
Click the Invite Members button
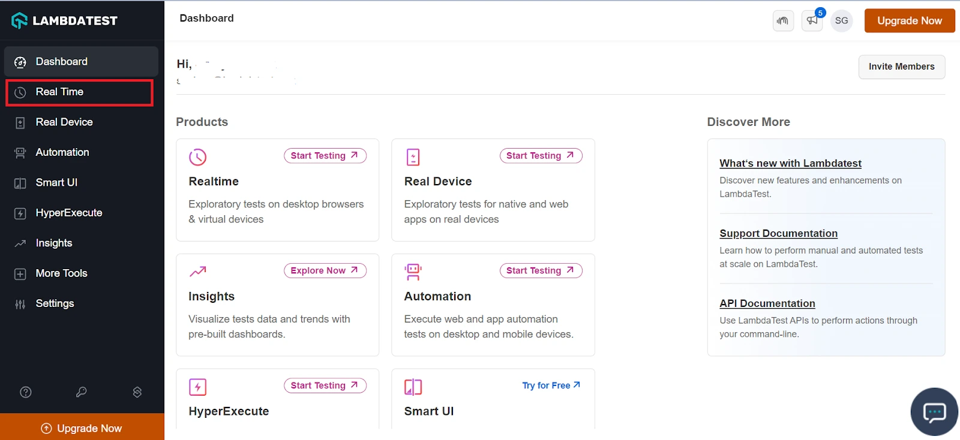(x=901, y=67)
